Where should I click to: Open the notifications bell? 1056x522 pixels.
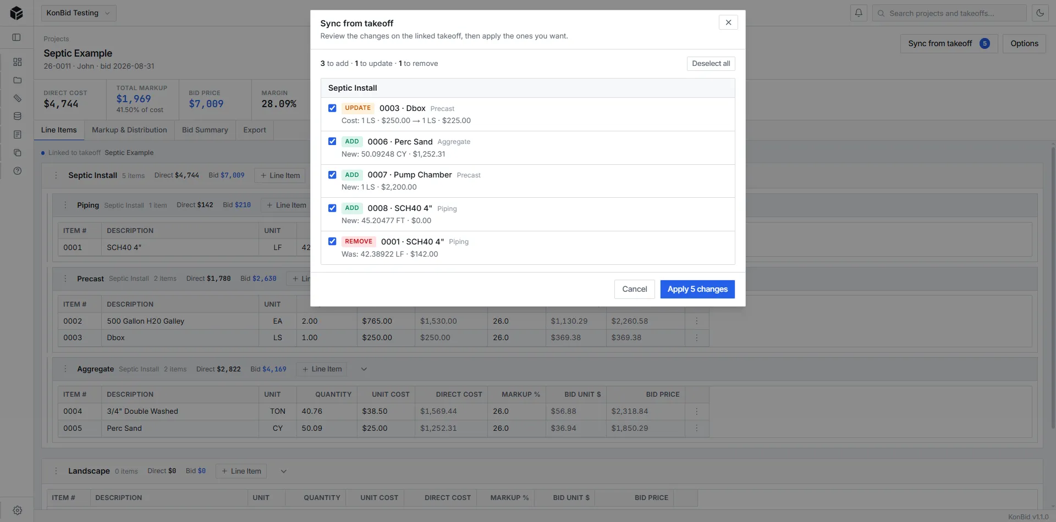click(859, 13)
